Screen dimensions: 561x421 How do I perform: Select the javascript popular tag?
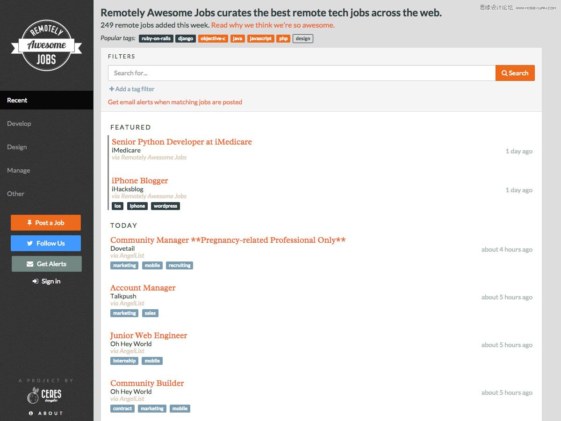[261, 38]
